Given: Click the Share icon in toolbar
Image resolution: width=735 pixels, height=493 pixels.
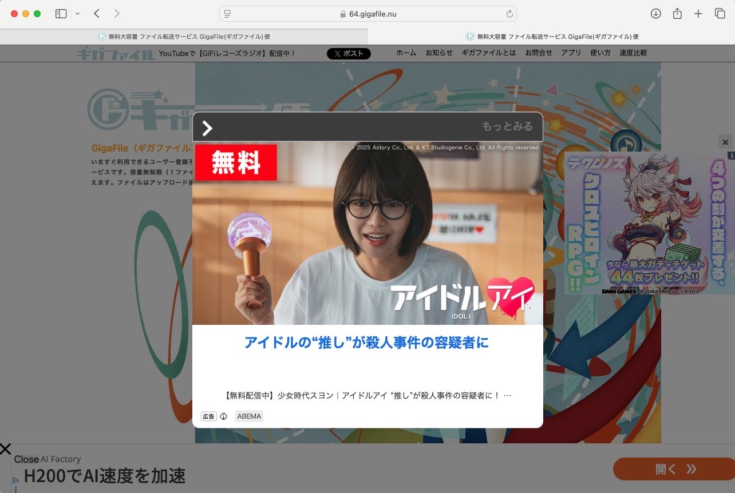Looking at the screenshot, I should click(x=677, y=14).
